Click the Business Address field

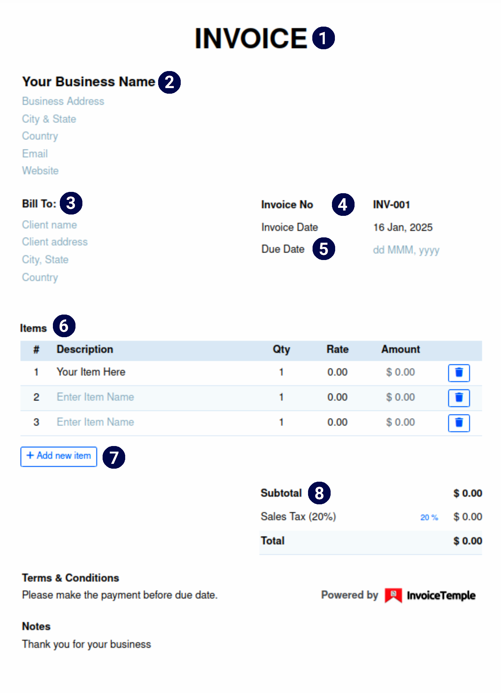pyautogui.click(x=63, y=101)
